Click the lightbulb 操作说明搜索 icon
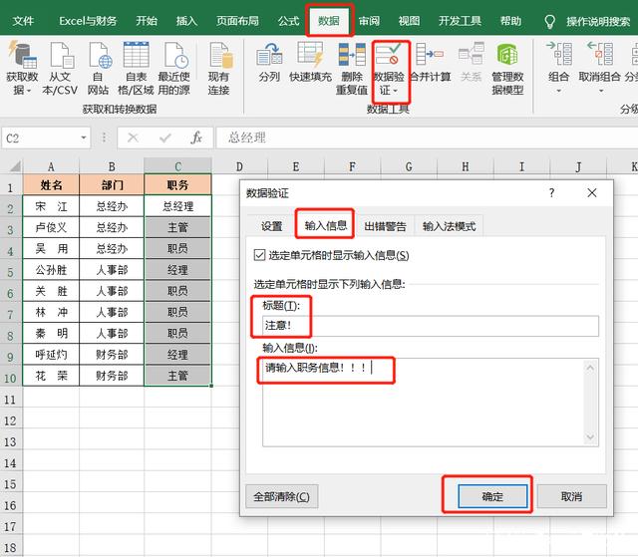 click(x=549, y=21)
